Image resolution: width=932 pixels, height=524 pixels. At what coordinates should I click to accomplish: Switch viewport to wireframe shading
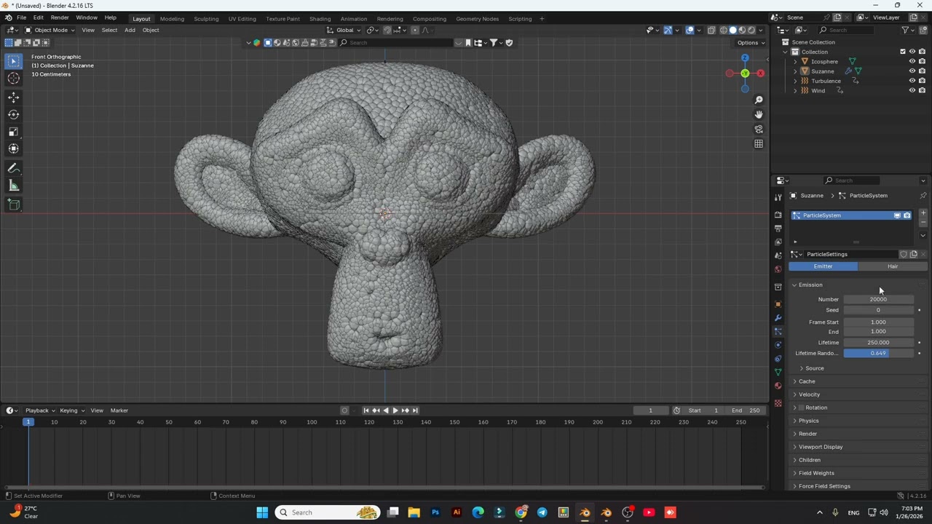coord(723,30)
